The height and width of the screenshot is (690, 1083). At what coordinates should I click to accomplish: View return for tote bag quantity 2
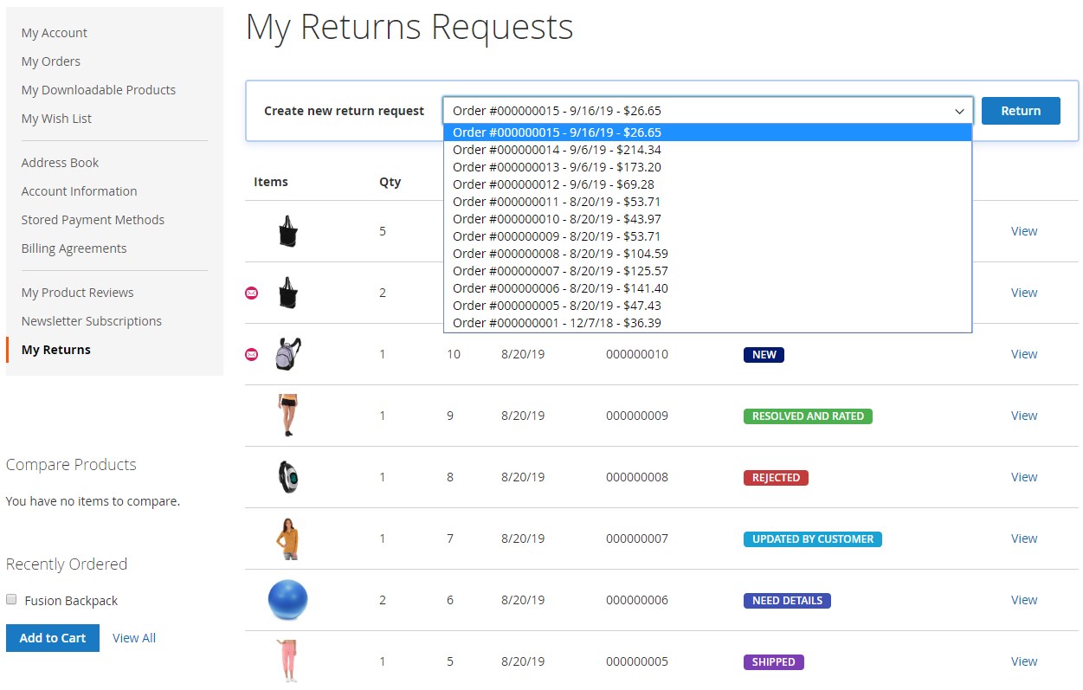pyautogui.click(x=1024, y=293)
